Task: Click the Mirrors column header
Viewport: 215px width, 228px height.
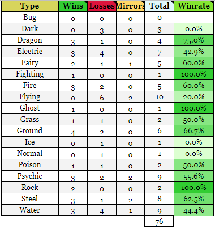Action: (x=131, y=6)
